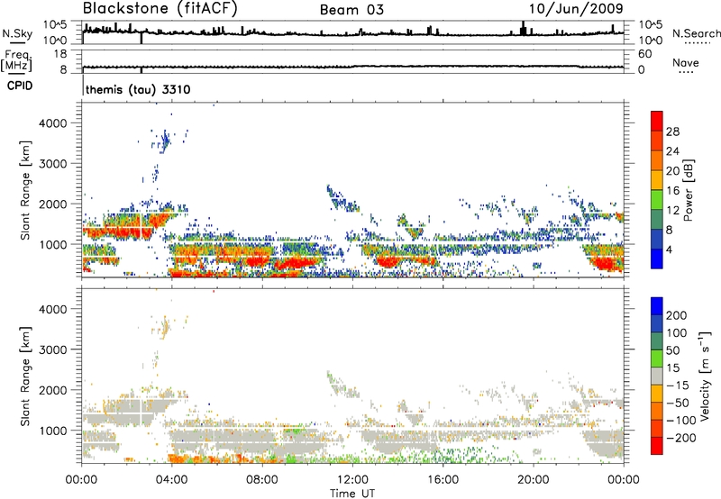721x499 pixels.
Task: Click the "12:00" time axis tick label
Action: (x=352, y=480)
